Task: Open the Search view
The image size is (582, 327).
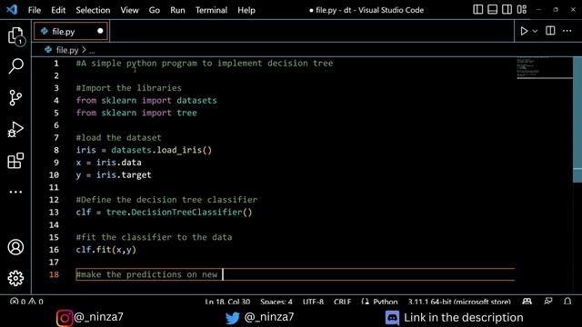Action: pyautogui.click(x=16, y=66)
